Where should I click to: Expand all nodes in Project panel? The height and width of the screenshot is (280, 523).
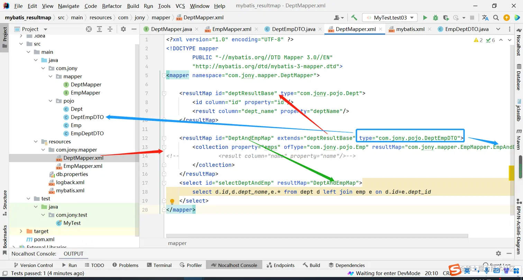(x=100, y=29)
